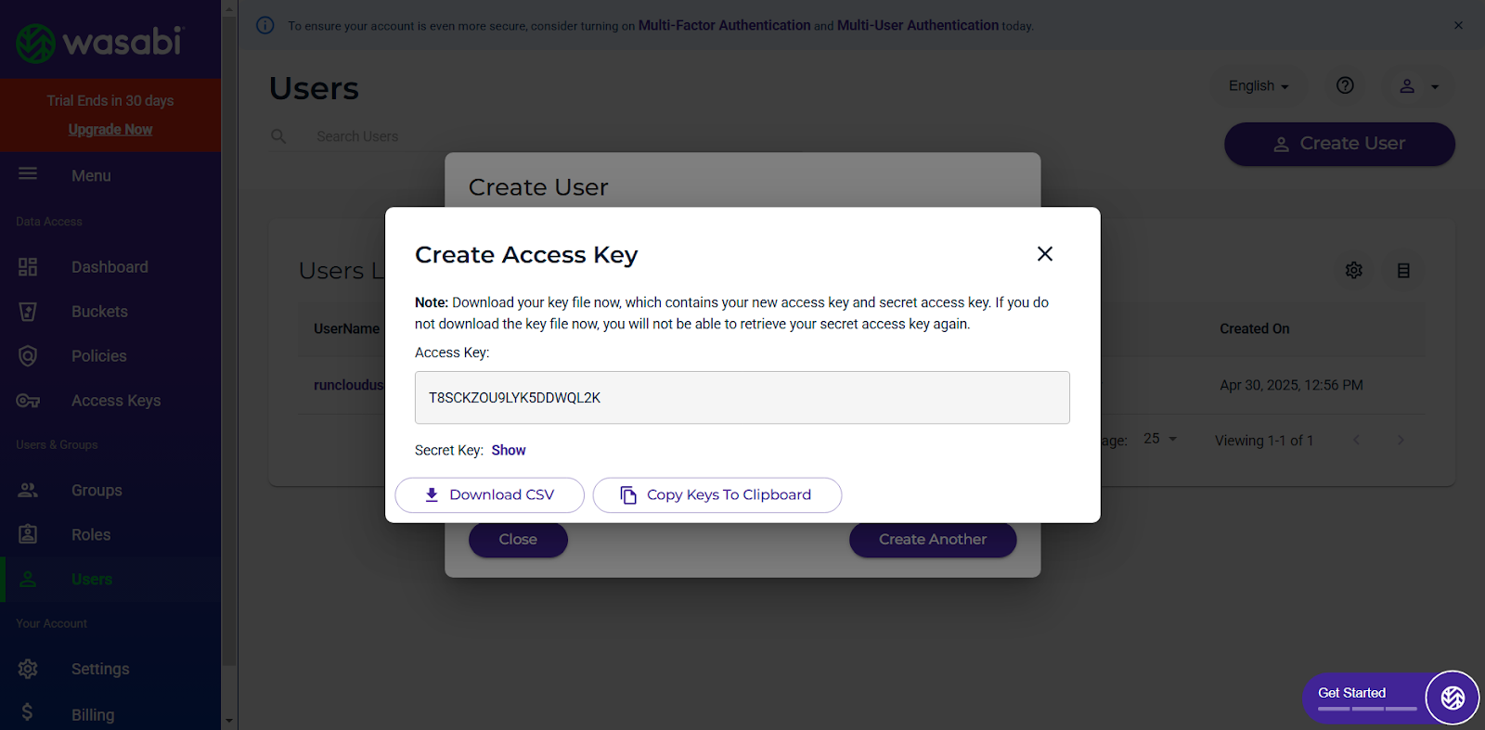This screenshot has height=730, width=1485.
Task: Click Download CSV button
Action: (x=490, y=495)
